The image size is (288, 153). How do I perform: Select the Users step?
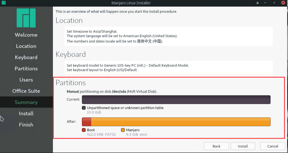pyautogui.click(x=26, y=80)
